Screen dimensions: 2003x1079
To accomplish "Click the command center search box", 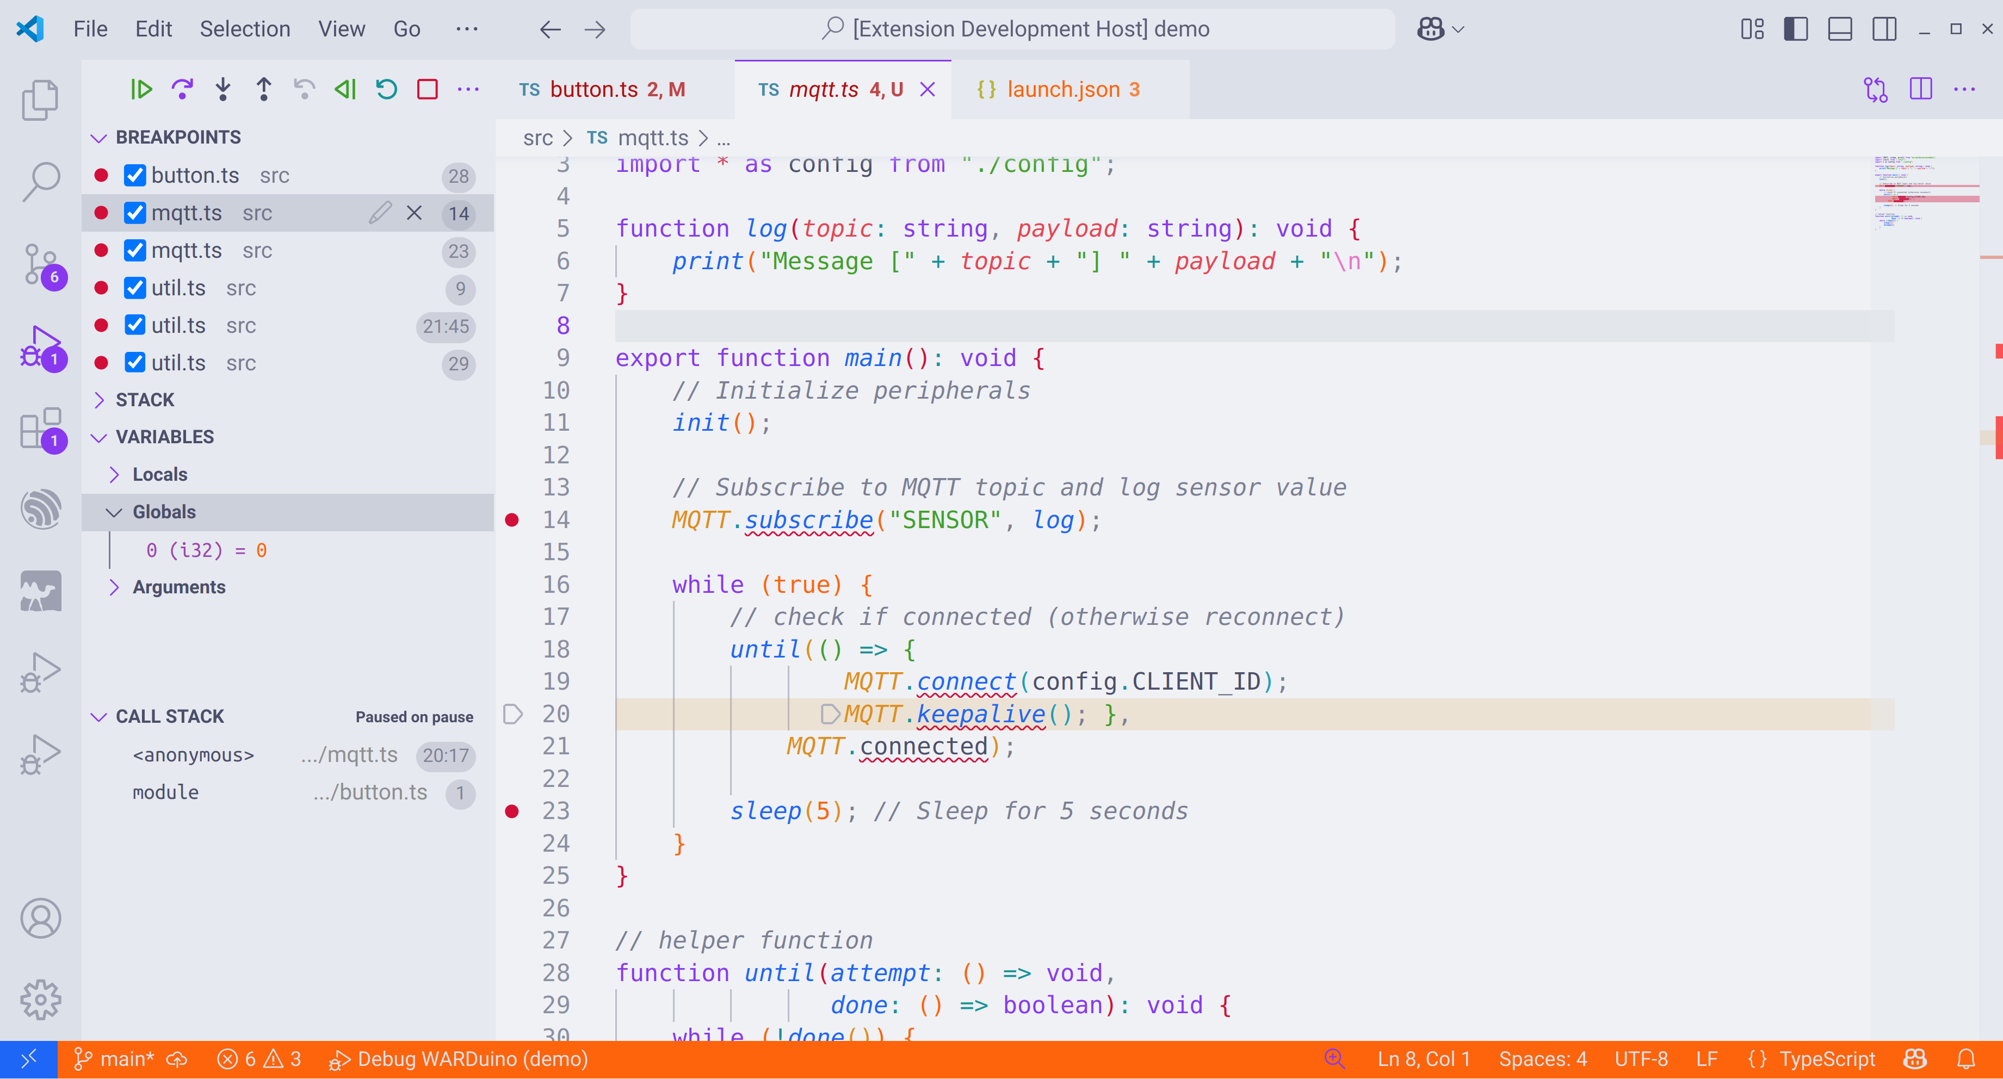I will click(1012, 29).
